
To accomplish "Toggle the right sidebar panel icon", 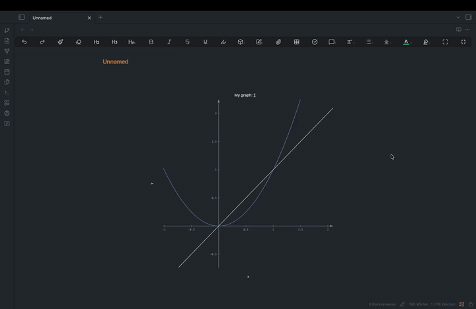I will point(469,17).
